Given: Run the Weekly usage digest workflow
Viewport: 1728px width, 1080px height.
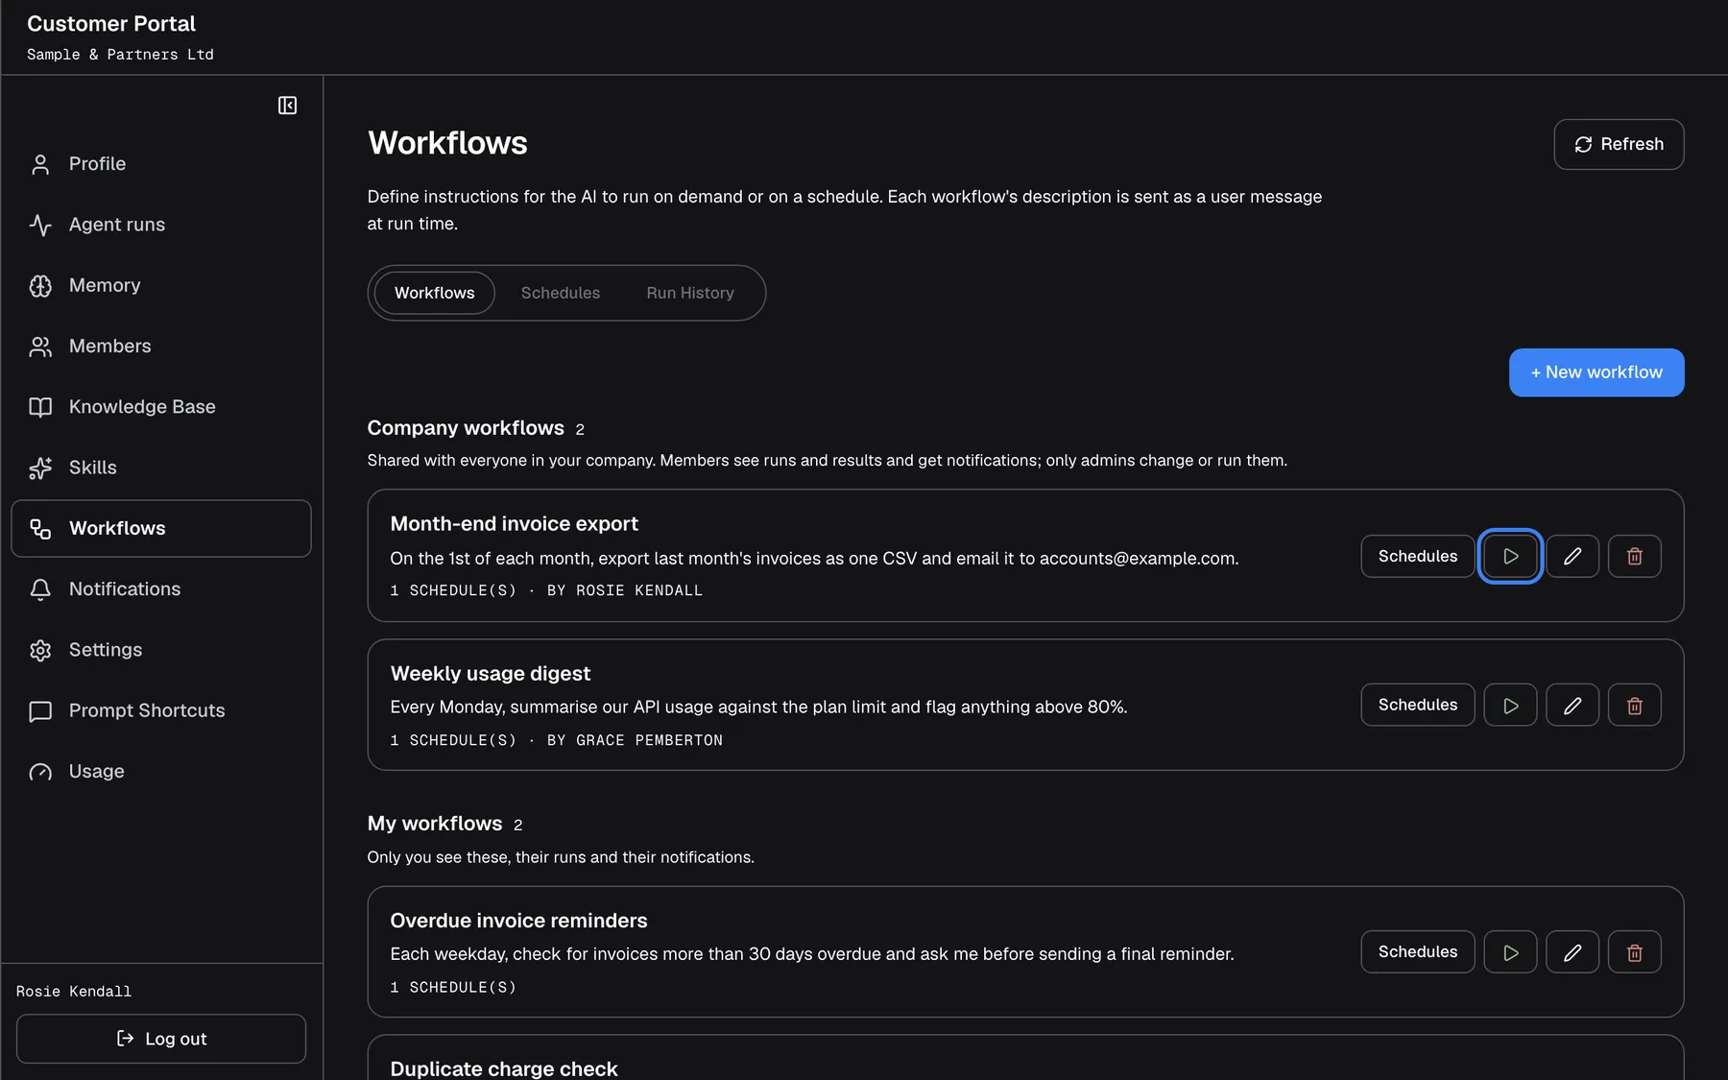Looking at the screenshot, I should (x=1510, y=706).
